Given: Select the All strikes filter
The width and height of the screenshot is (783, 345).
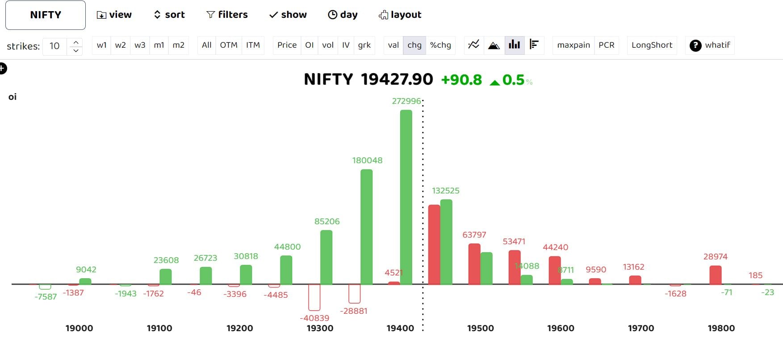Looking at the screenshot, I should tap(207, 45).
